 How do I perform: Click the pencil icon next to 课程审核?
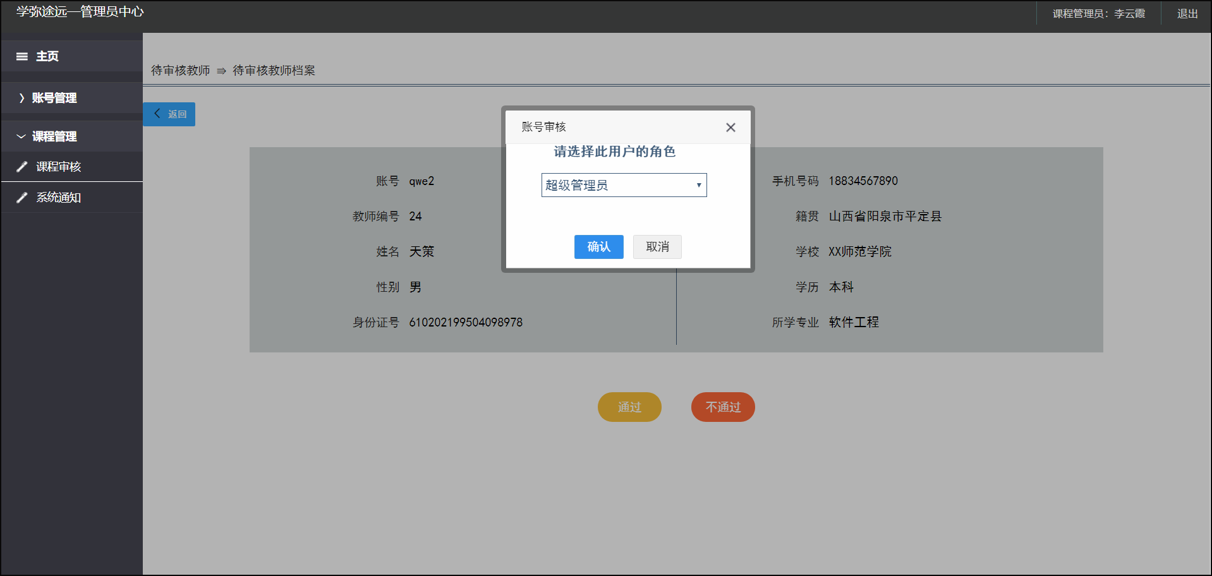pos(22,166)
